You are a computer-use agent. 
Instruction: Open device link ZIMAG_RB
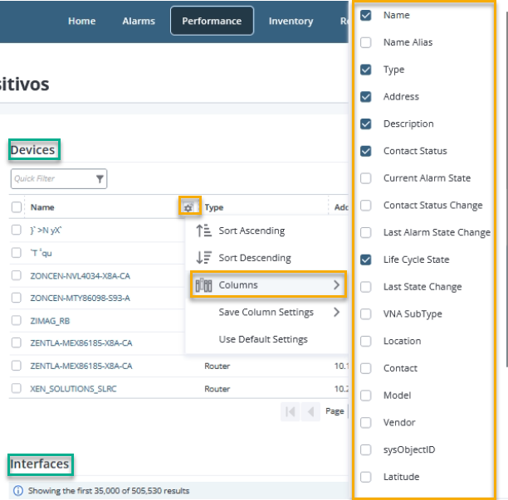click(50, 321)
